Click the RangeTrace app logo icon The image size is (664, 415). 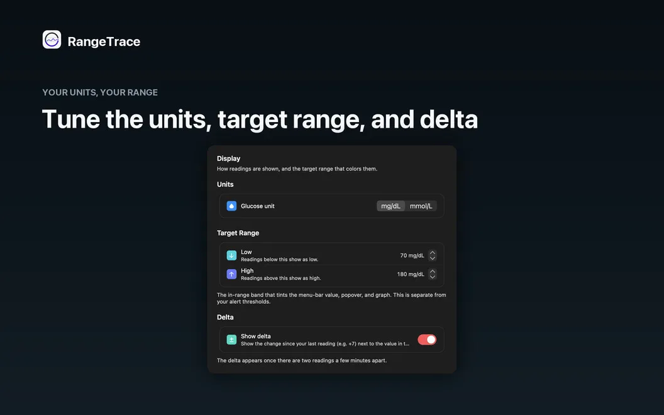[x=52, y=40]
